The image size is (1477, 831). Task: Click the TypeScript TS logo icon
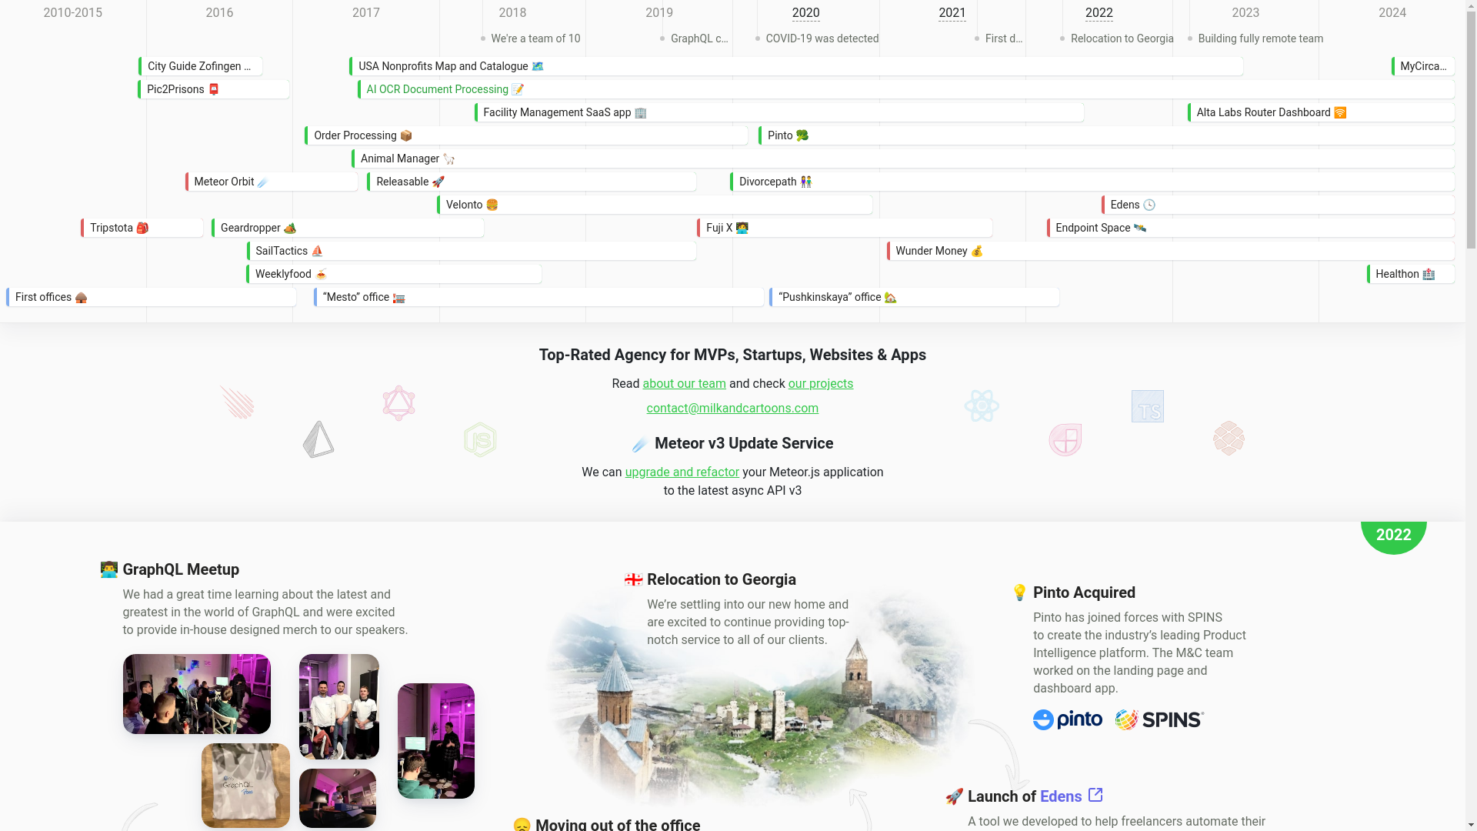tap(1147, 406)
